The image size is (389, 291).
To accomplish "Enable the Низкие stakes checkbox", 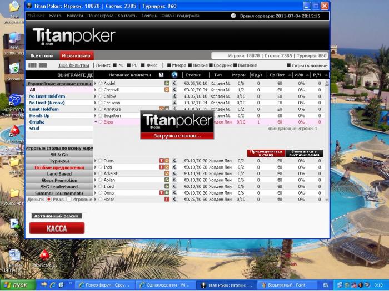I will tap(190, 65).
